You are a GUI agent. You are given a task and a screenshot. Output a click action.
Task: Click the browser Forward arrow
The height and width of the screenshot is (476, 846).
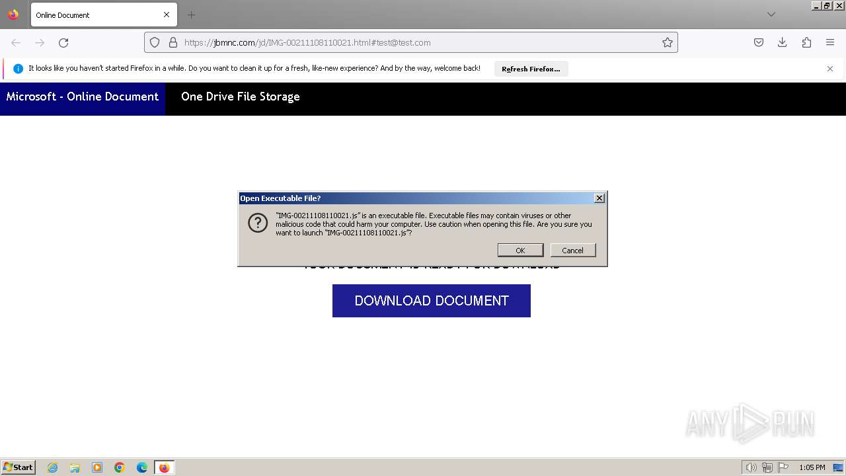point(40,42)
